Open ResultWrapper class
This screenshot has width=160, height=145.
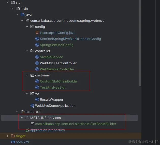(x=52, y=100)
